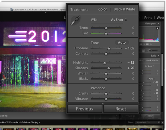The image size is (166, 130).
Task: Click the Highlights slider handle
Action: tap(105, 63)
